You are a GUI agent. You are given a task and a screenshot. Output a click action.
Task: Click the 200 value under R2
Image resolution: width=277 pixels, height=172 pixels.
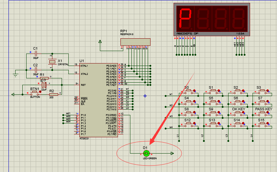point(51,98)
